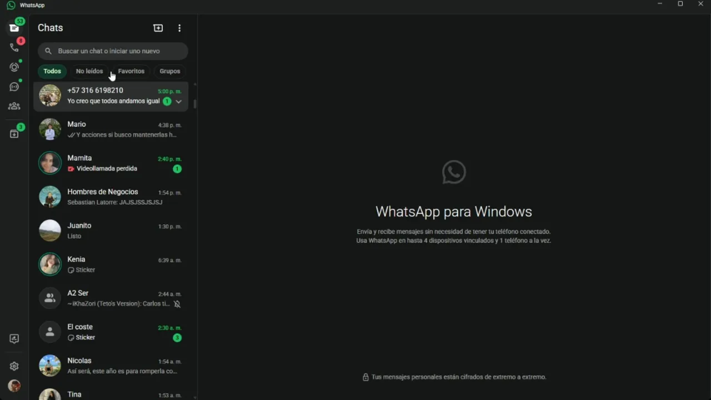This screenshot has height=400, width=711.
Task: Click the 5:00 p. m. timestamp
Action: (x=170, y=91)
